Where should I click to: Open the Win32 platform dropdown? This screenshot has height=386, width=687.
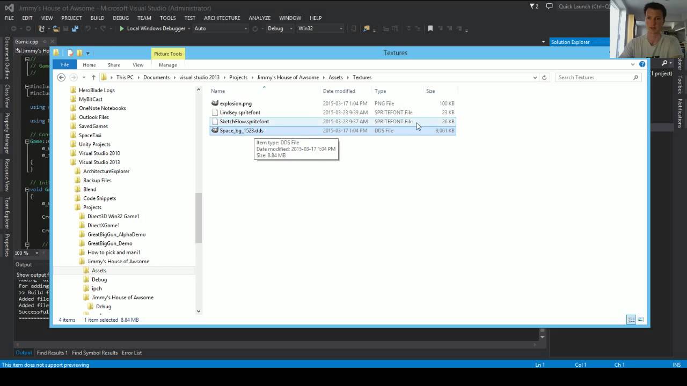click(320, 28)
